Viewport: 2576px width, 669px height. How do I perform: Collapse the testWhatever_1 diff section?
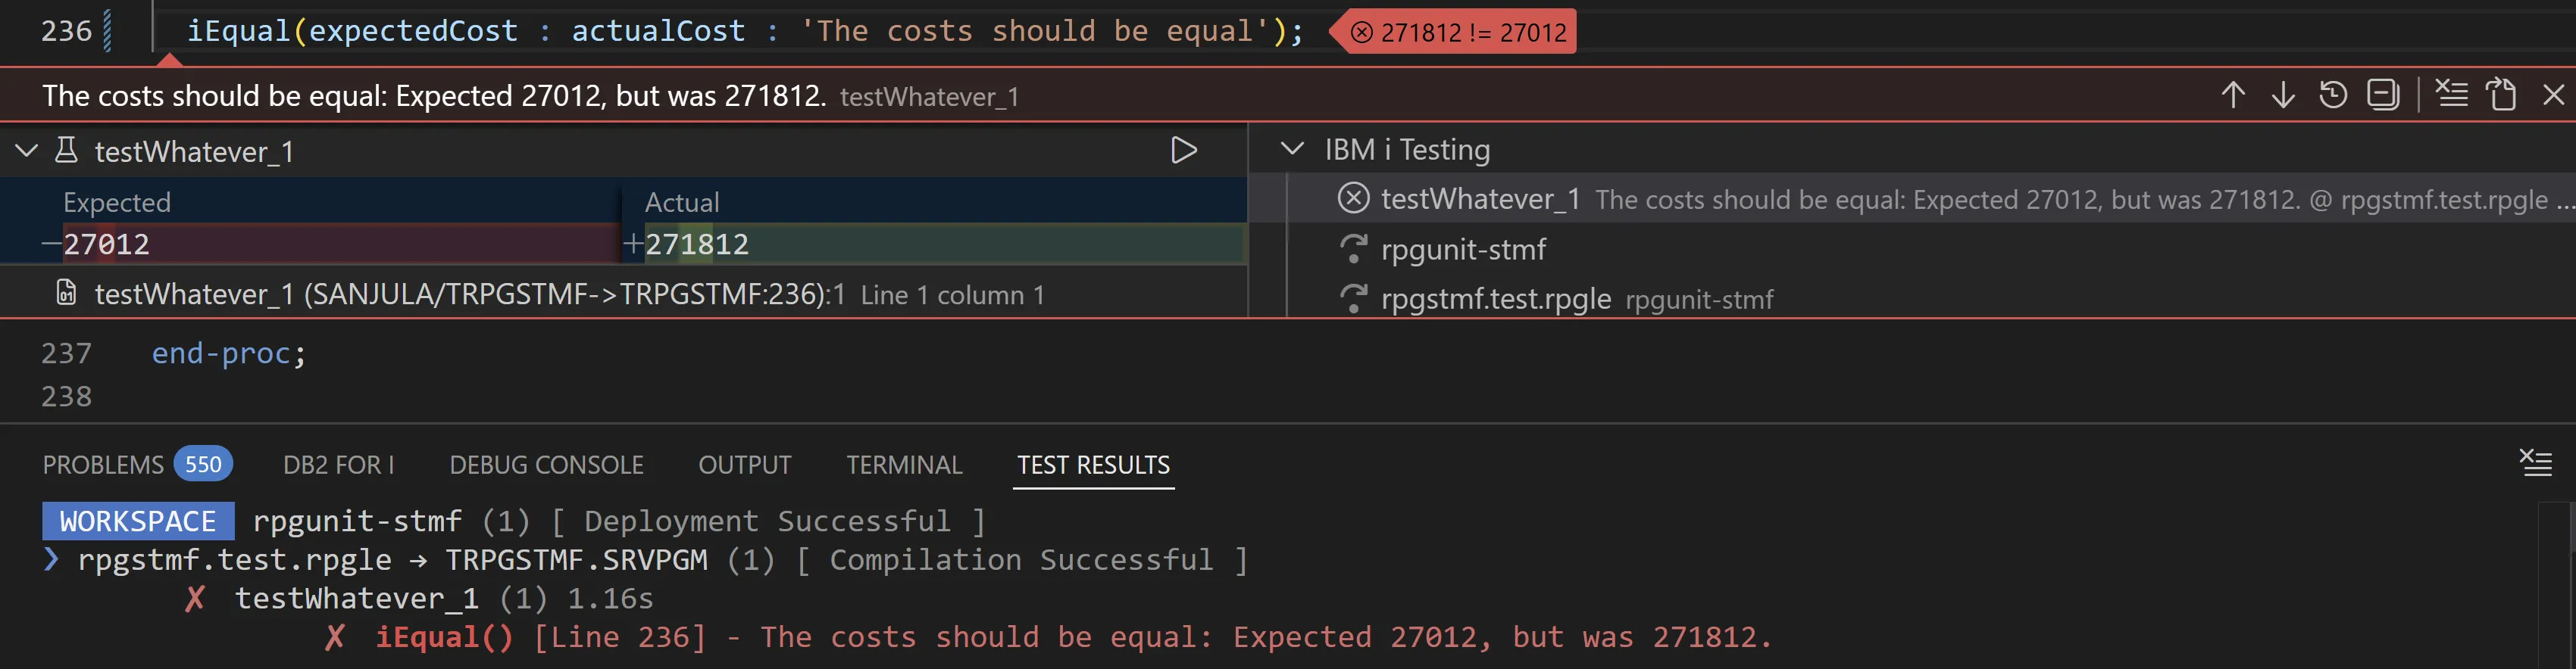coord(27,151)
